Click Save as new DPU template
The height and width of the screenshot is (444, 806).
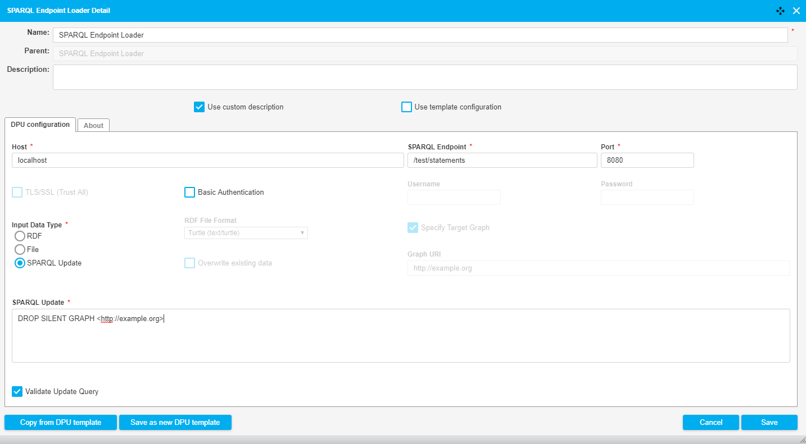click(175, 423)
